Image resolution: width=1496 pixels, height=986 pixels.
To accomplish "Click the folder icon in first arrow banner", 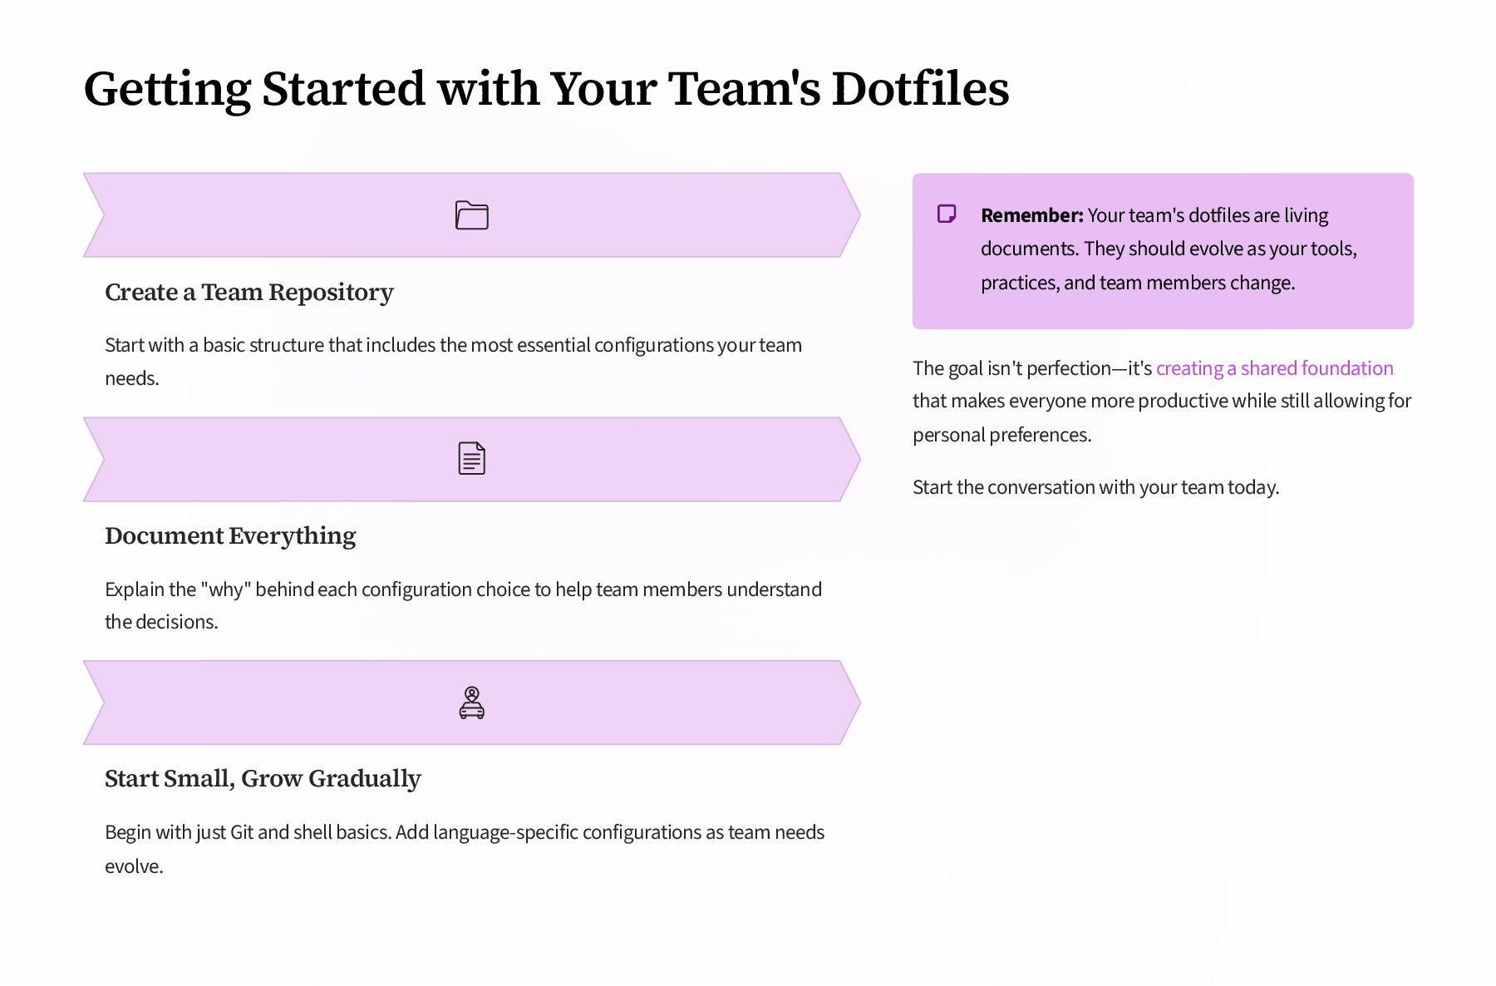I will click(471, 215).
